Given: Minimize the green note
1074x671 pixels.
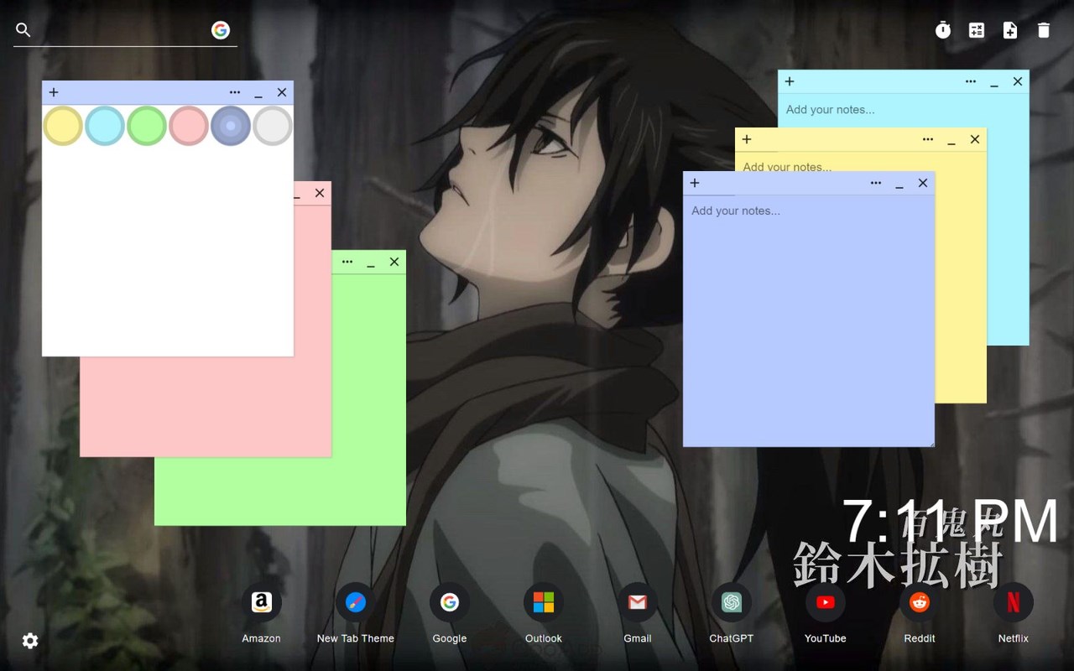Looking at the screenshot, I should pyautogui.click(x=371, y=262).
